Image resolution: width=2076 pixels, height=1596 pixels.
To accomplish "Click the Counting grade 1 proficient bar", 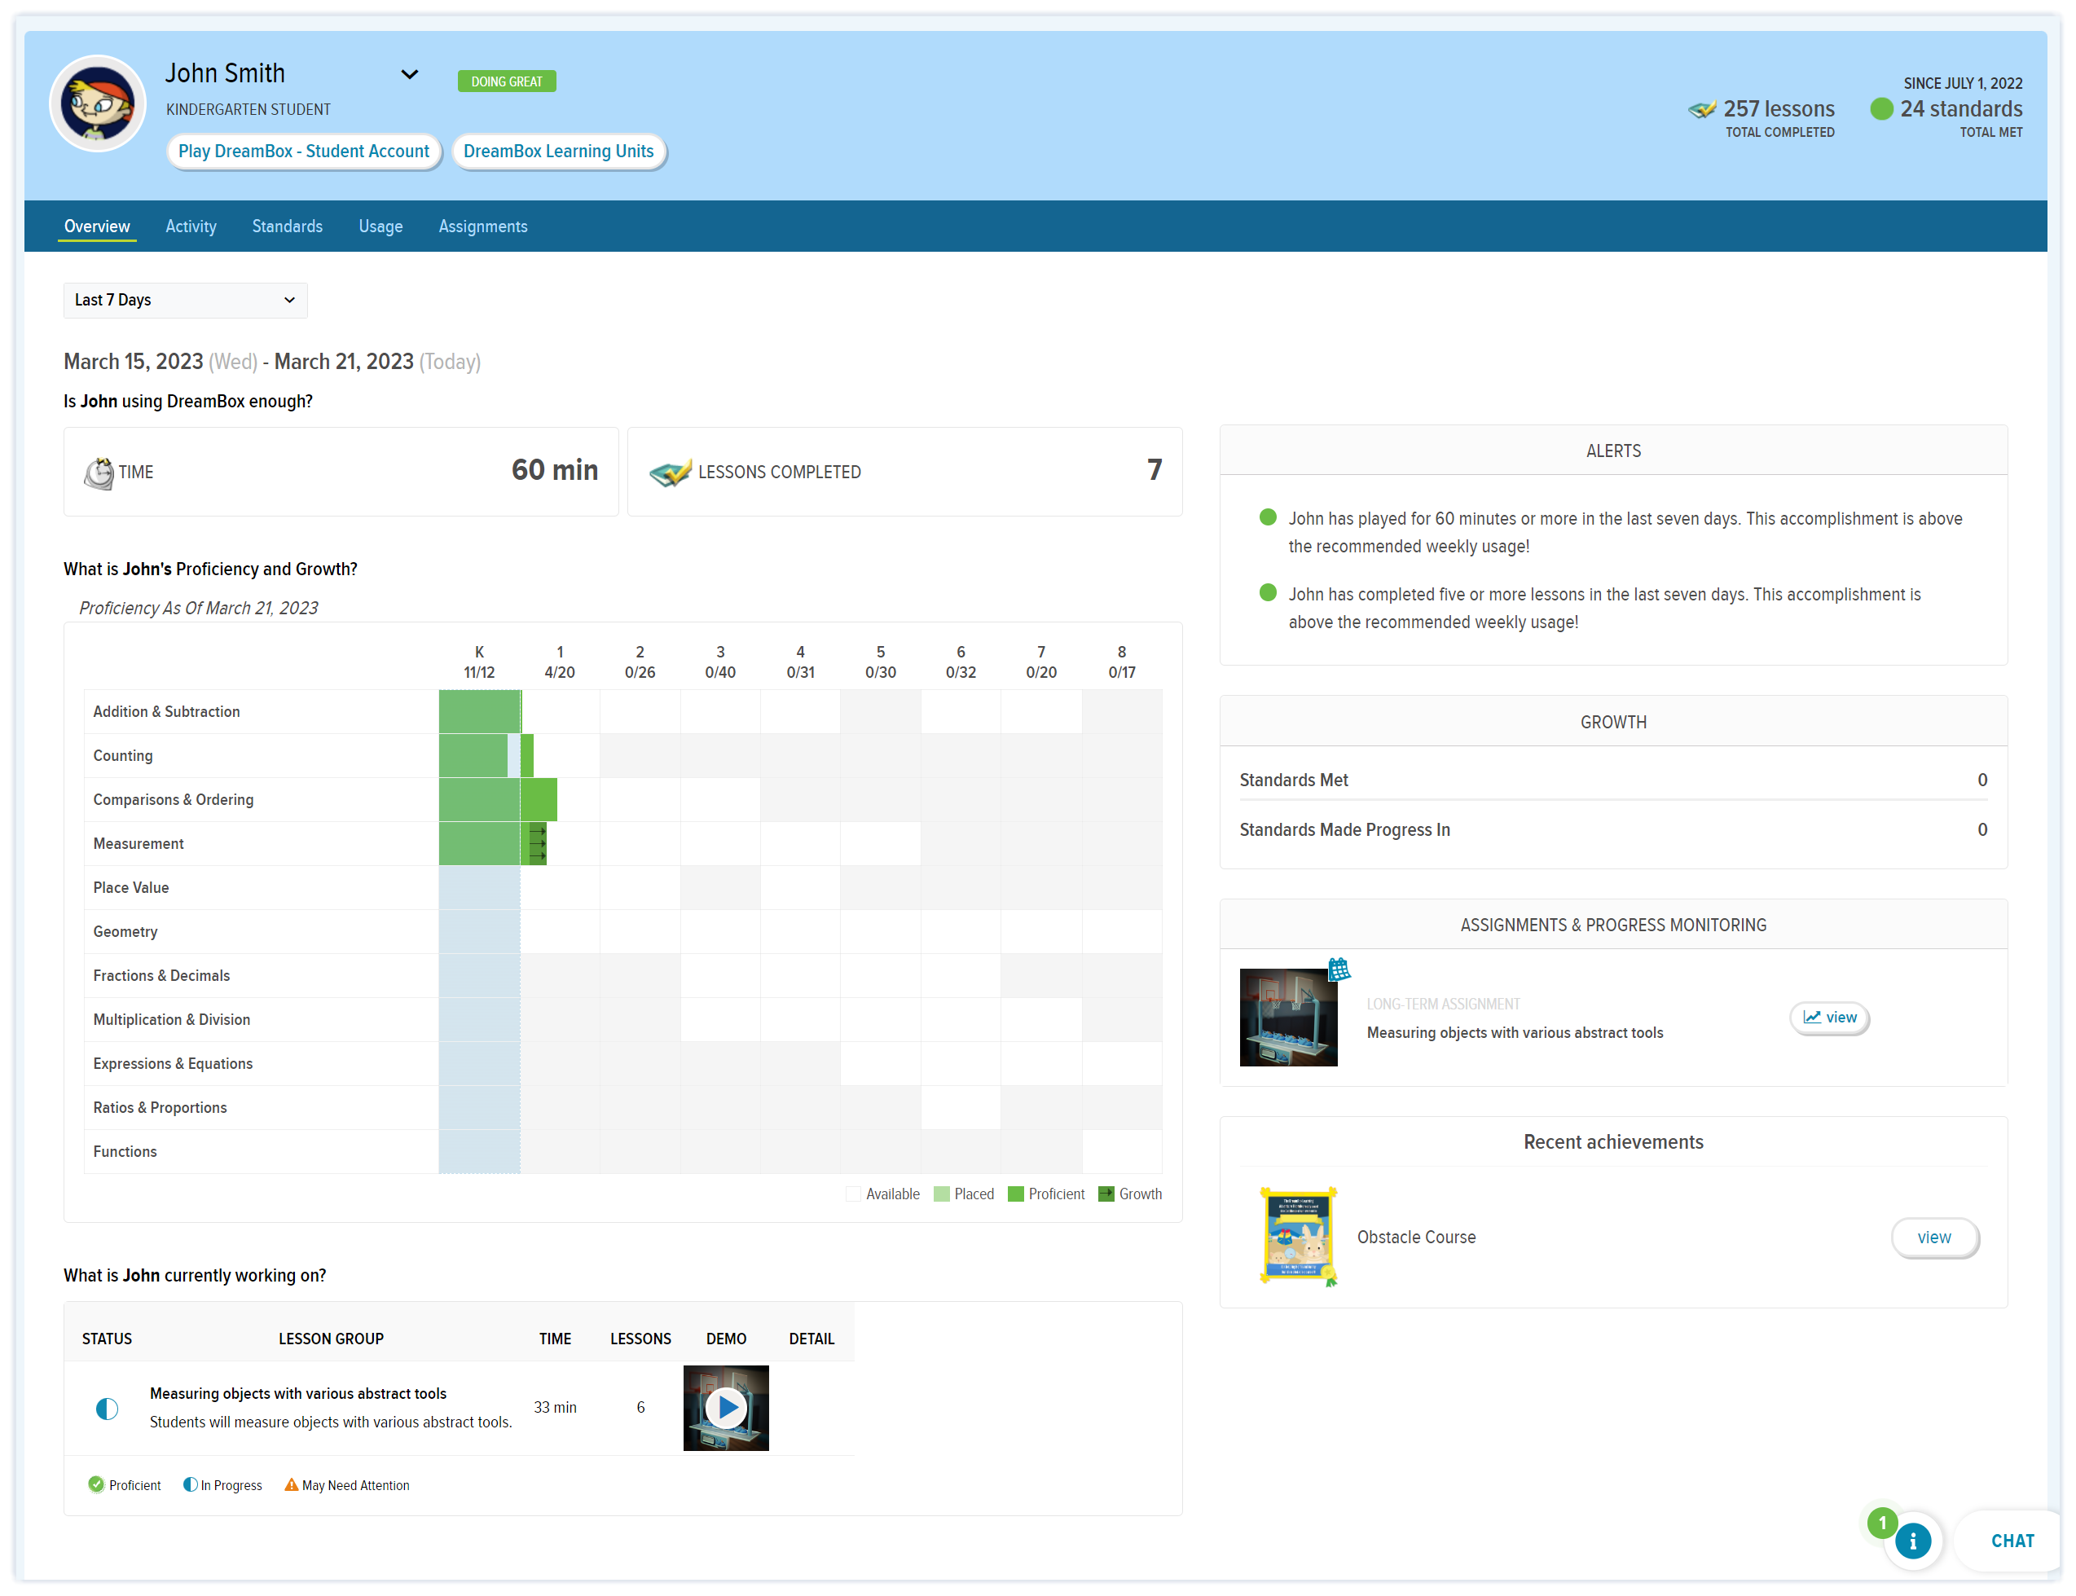I will (x=527, y=755).
